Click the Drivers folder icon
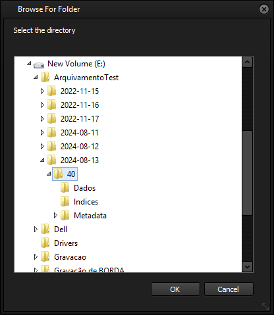This screenshot has width=274, height=315. coord(45,243)
